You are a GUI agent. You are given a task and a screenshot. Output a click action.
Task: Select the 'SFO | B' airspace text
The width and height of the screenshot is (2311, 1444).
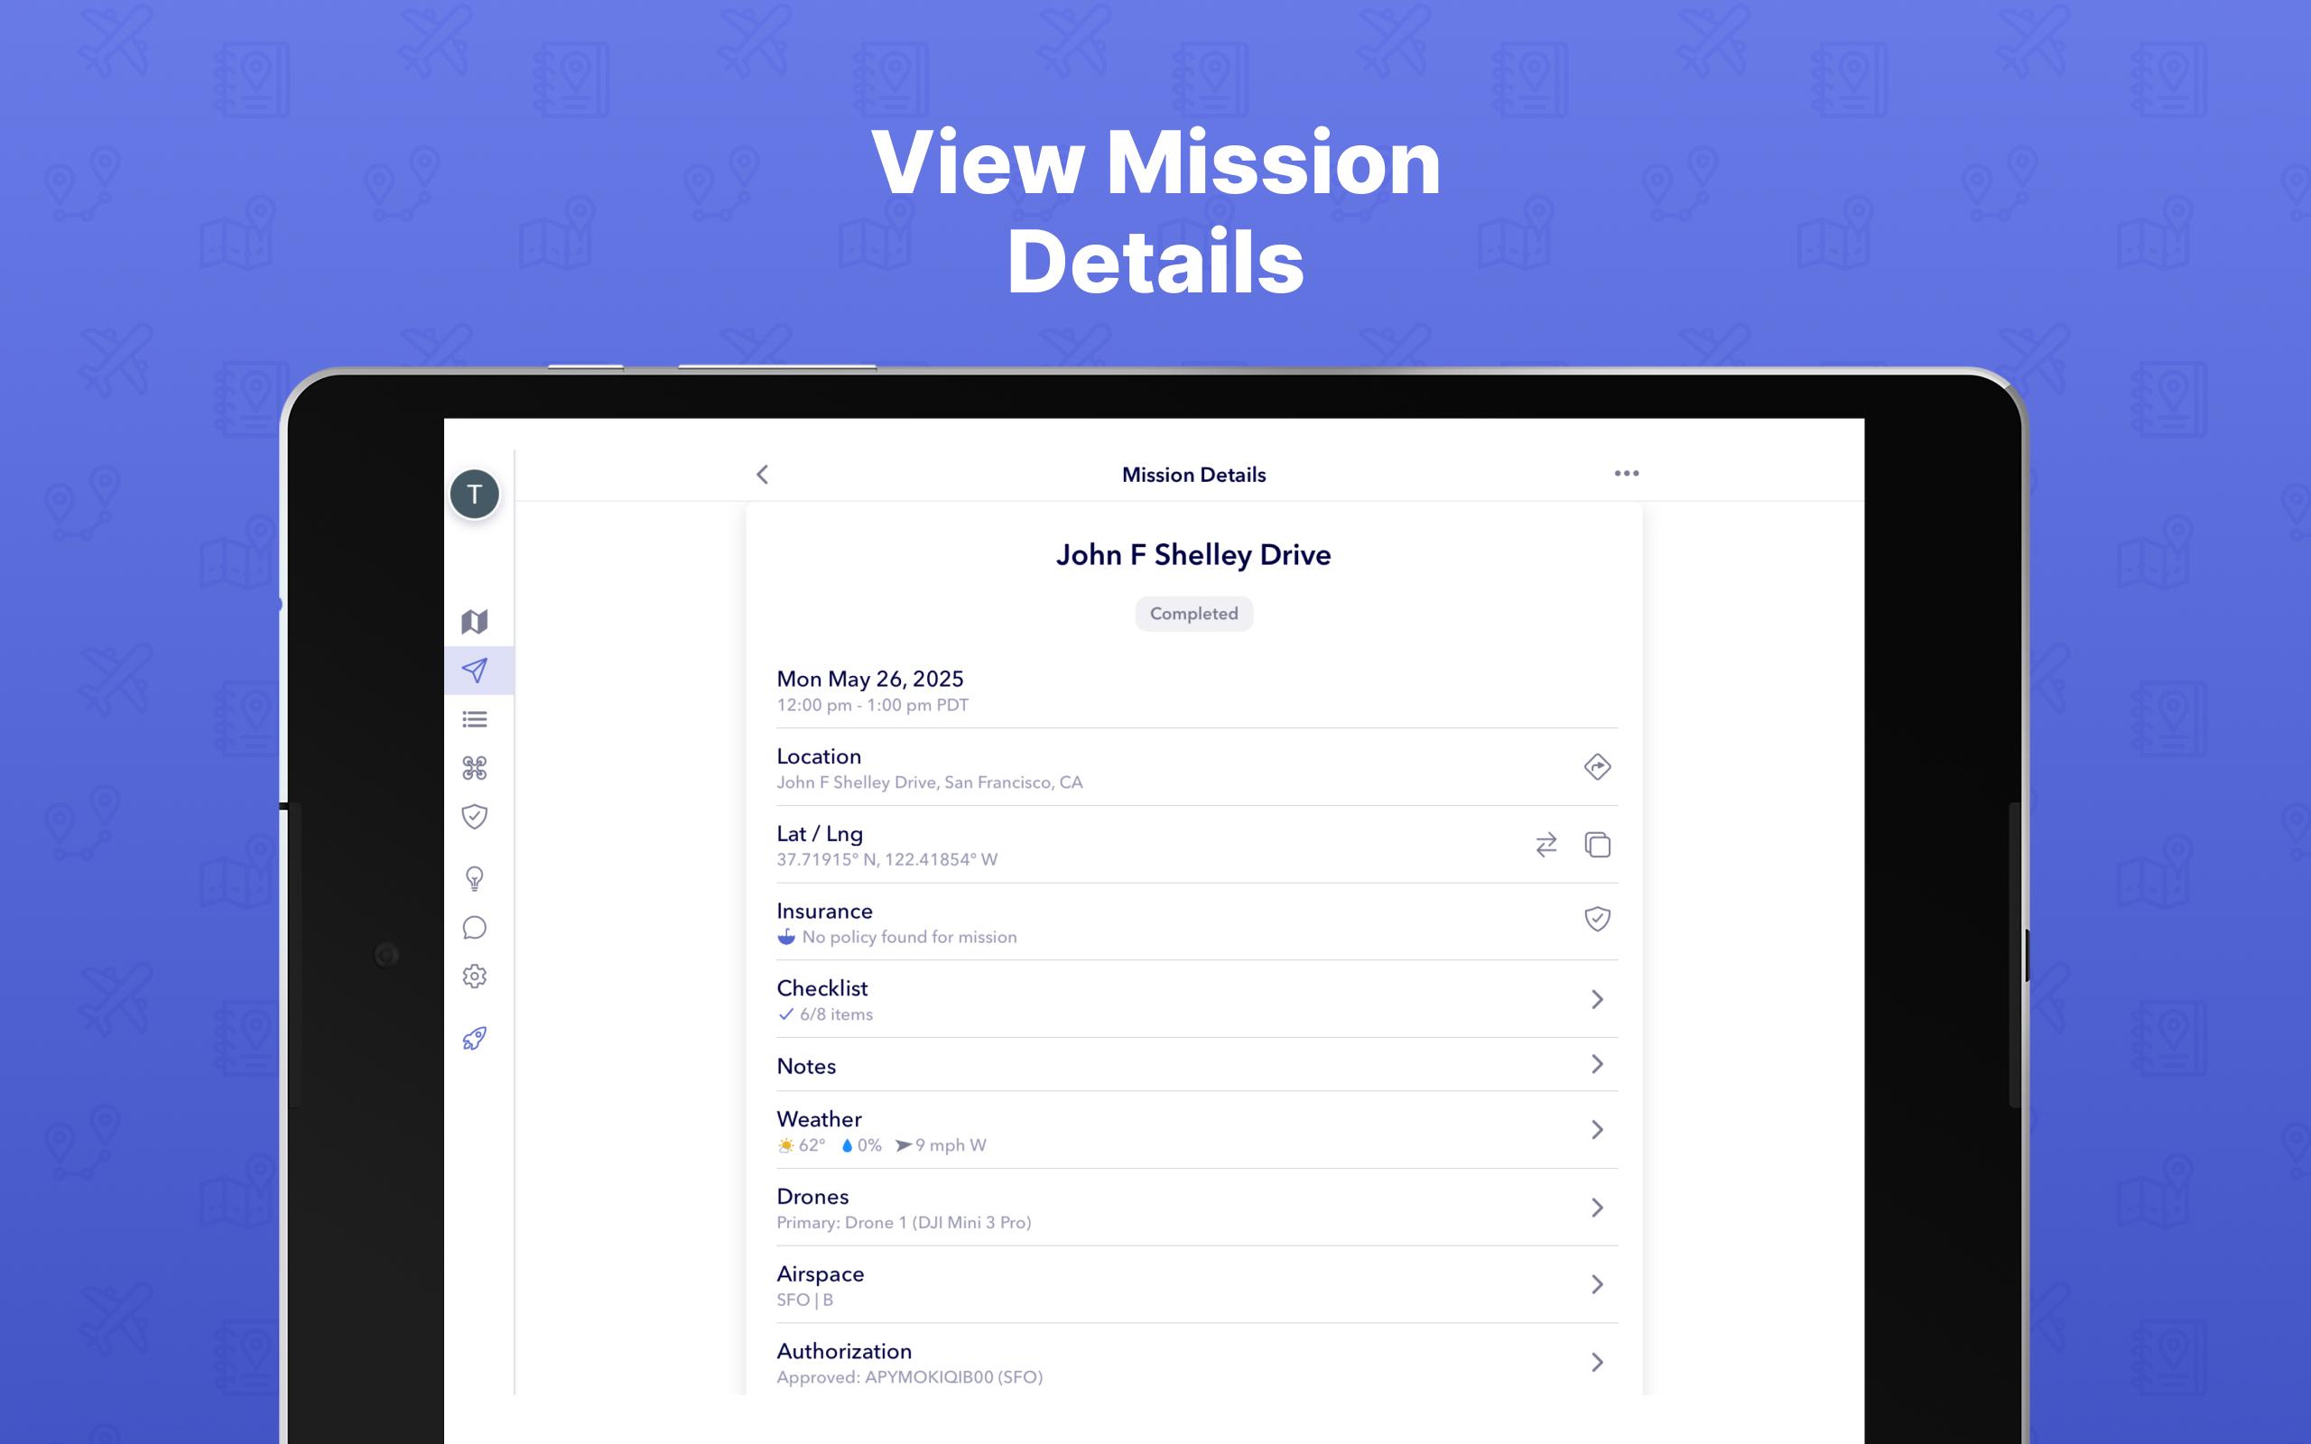[804, 1300]
